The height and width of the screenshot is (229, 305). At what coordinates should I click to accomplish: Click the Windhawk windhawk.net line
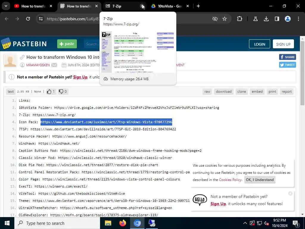click(x=49, y=143)
